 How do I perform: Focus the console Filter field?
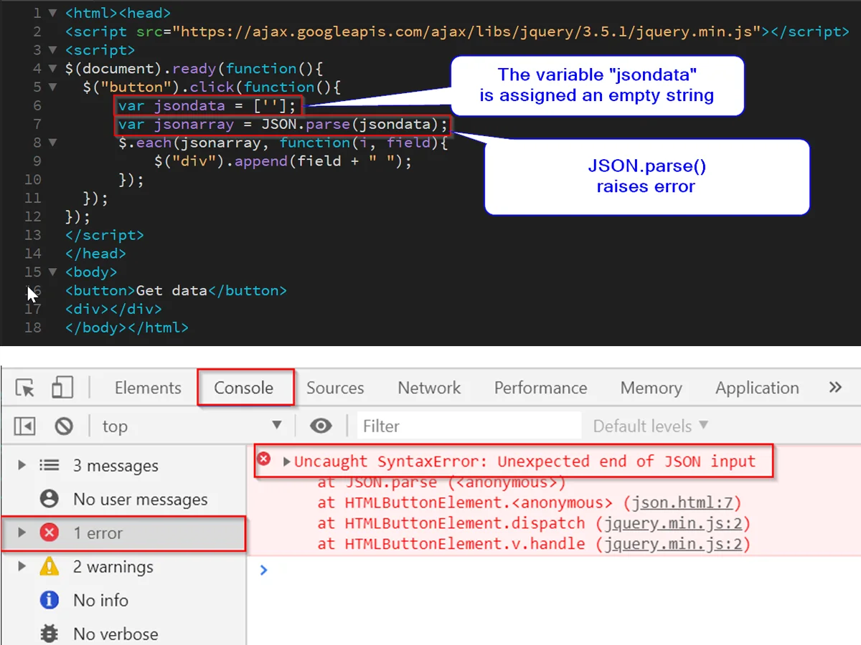(x=469, y=426)
